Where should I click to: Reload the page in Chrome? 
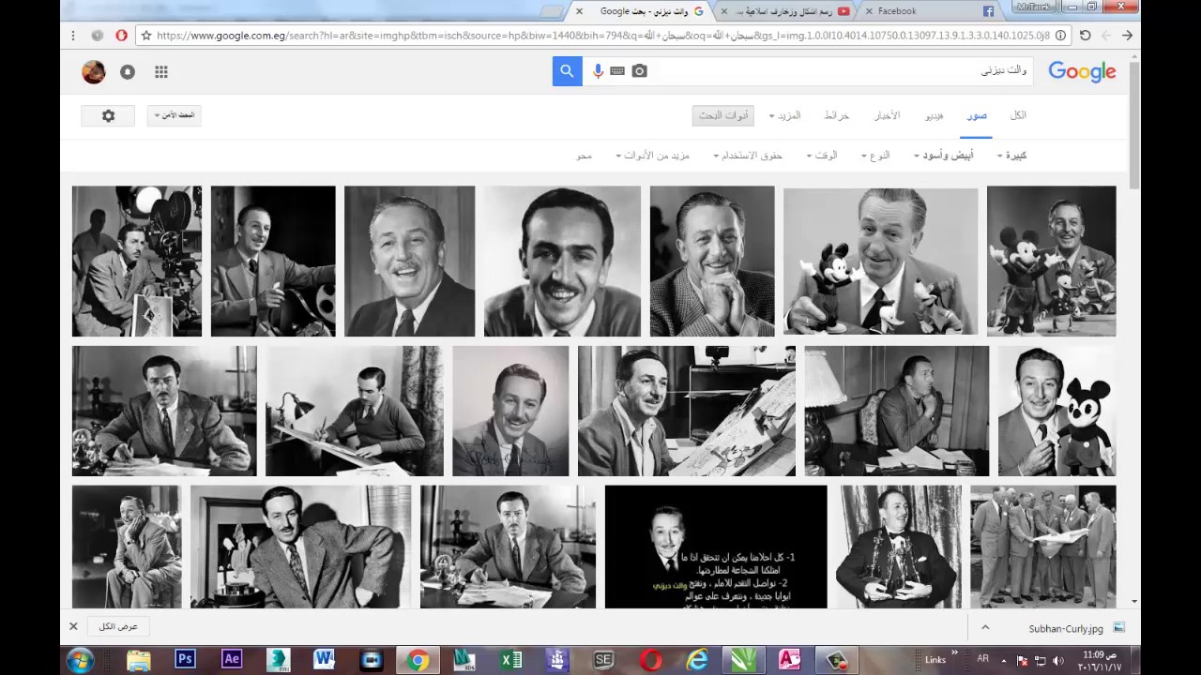pos(1086,36)
